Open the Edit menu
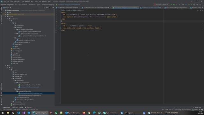 coord(8,2)
